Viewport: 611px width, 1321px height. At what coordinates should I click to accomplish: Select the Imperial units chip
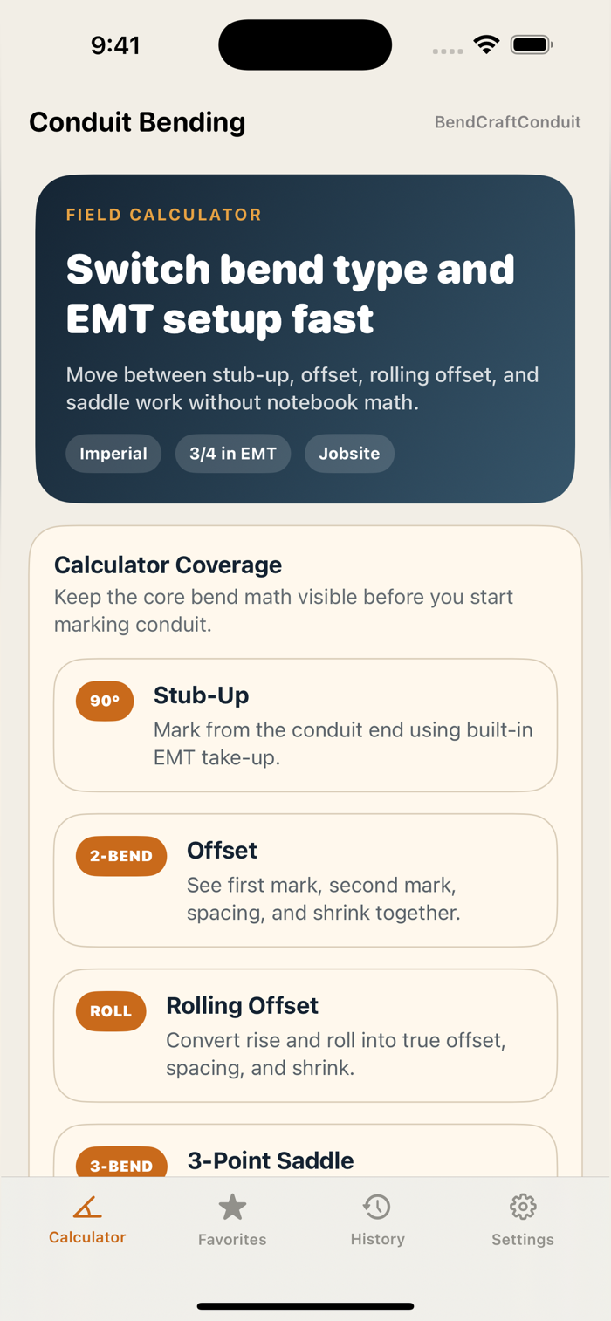point(113,454)
